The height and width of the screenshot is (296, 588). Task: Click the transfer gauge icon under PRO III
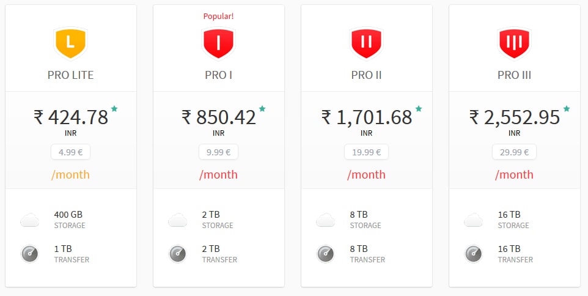[x=474, y=254]
